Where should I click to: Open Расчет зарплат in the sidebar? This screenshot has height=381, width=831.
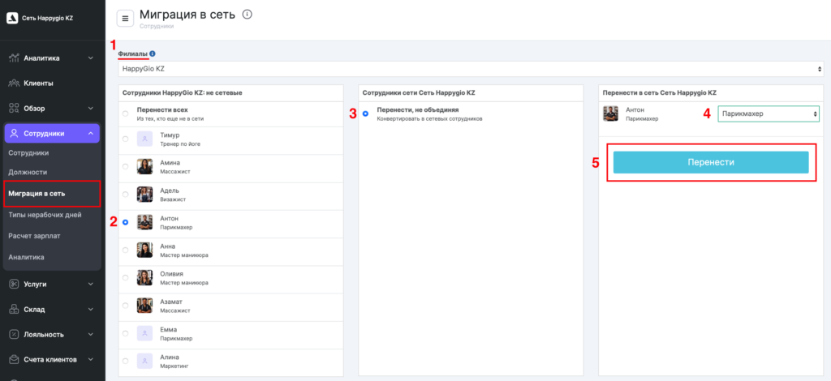click(34, 236)
